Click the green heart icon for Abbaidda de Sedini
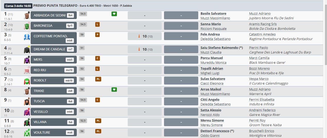This screenshot has width=327, height=138. pos(114,14)
